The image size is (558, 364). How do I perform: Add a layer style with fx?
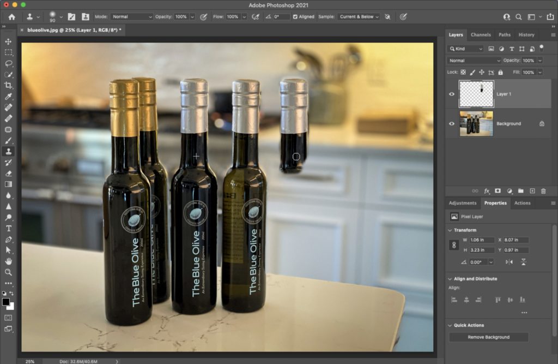[487, 191]
